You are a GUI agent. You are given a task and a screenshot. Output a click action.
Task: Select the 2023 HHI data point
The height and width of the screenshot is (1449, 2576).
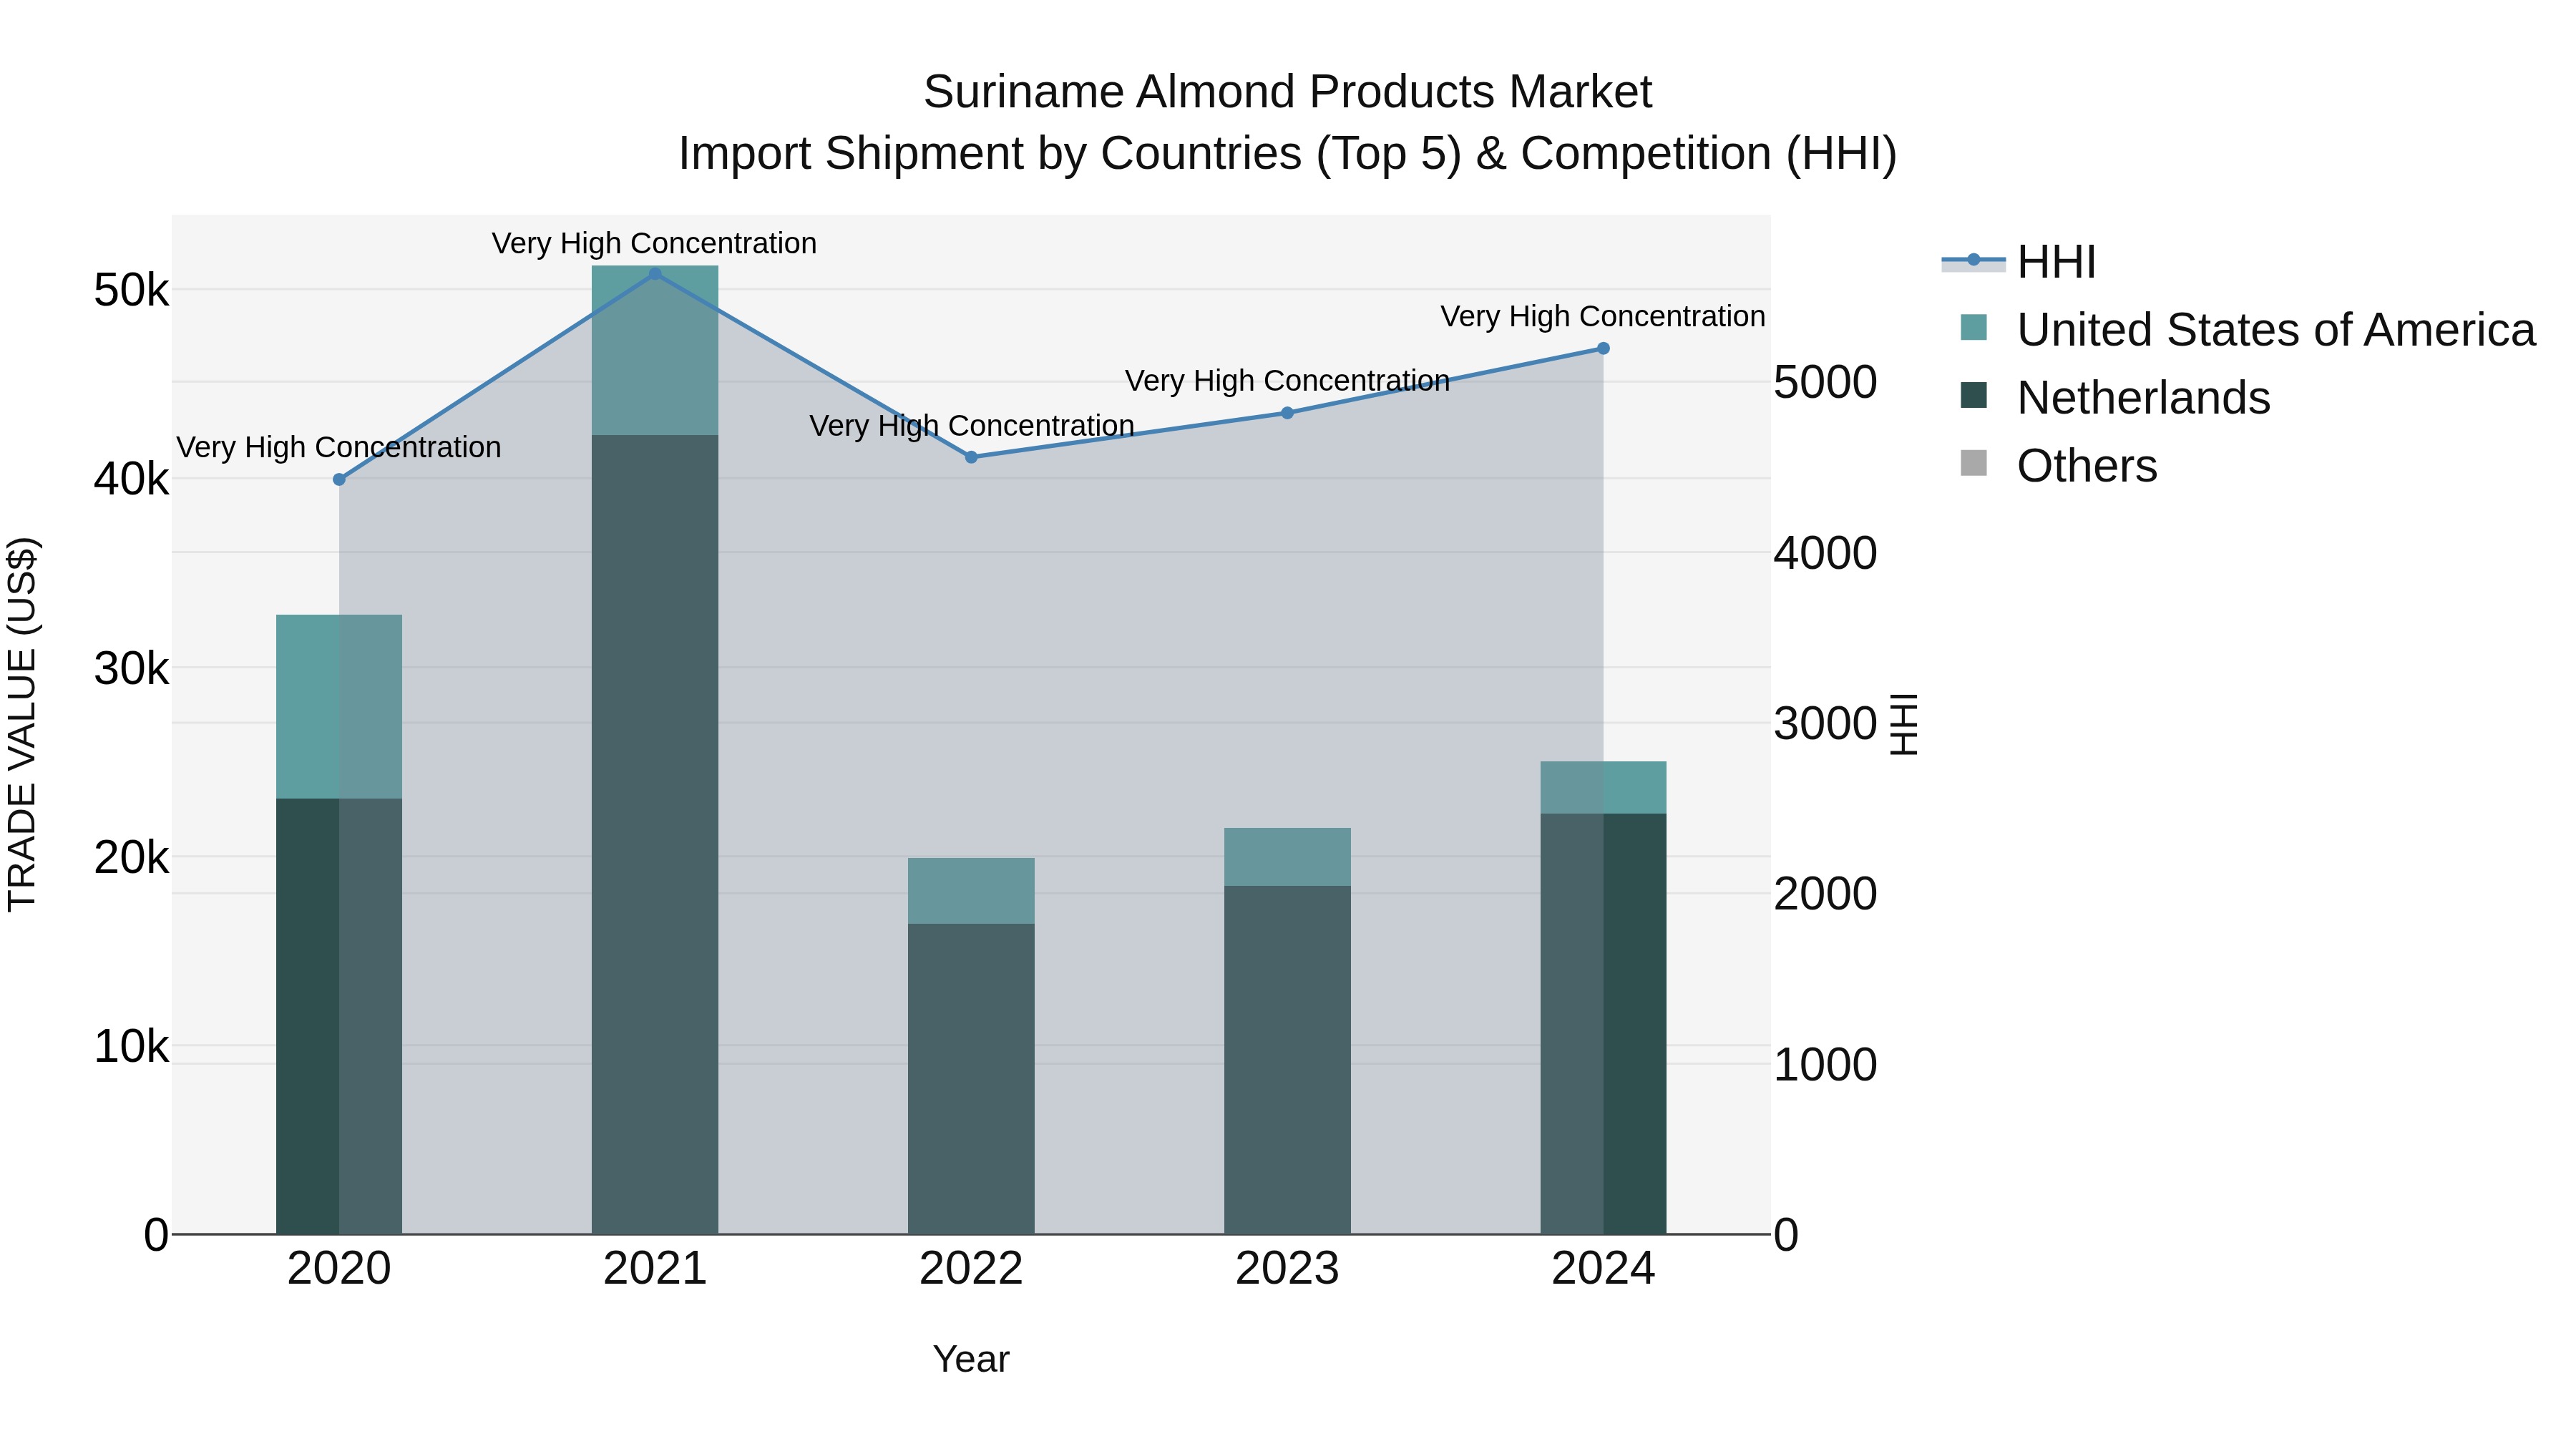pyautogui.click(x=1287, y=413)
